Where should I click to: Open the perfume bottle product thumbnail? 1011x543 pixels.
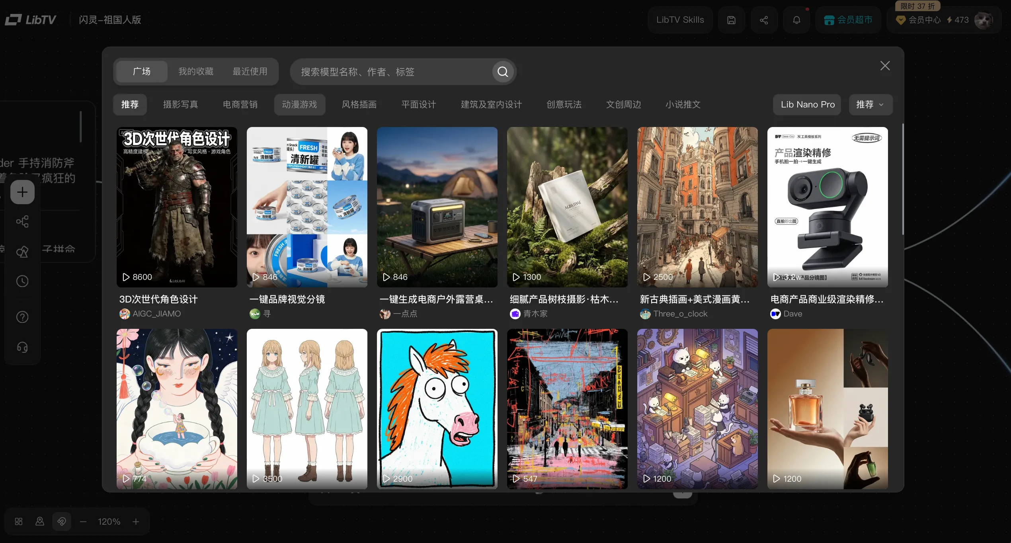coord(828,409)
